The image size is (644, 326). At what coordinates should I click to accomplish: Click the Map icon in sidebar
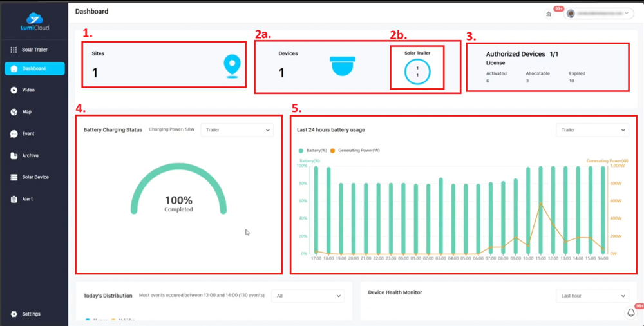coord(14,112)
